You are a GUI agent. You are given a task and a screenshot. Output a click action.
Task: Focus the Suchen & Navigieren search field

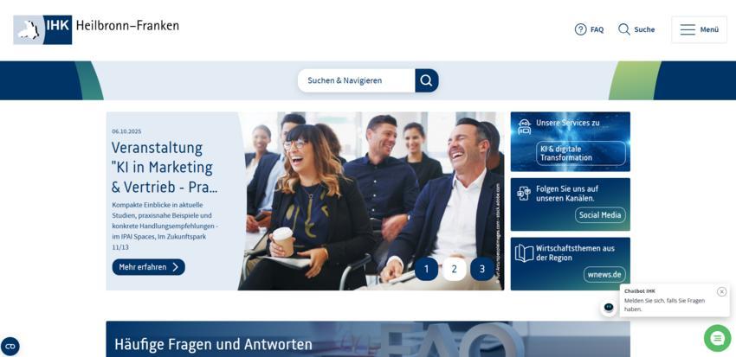[x=355, y=80]
